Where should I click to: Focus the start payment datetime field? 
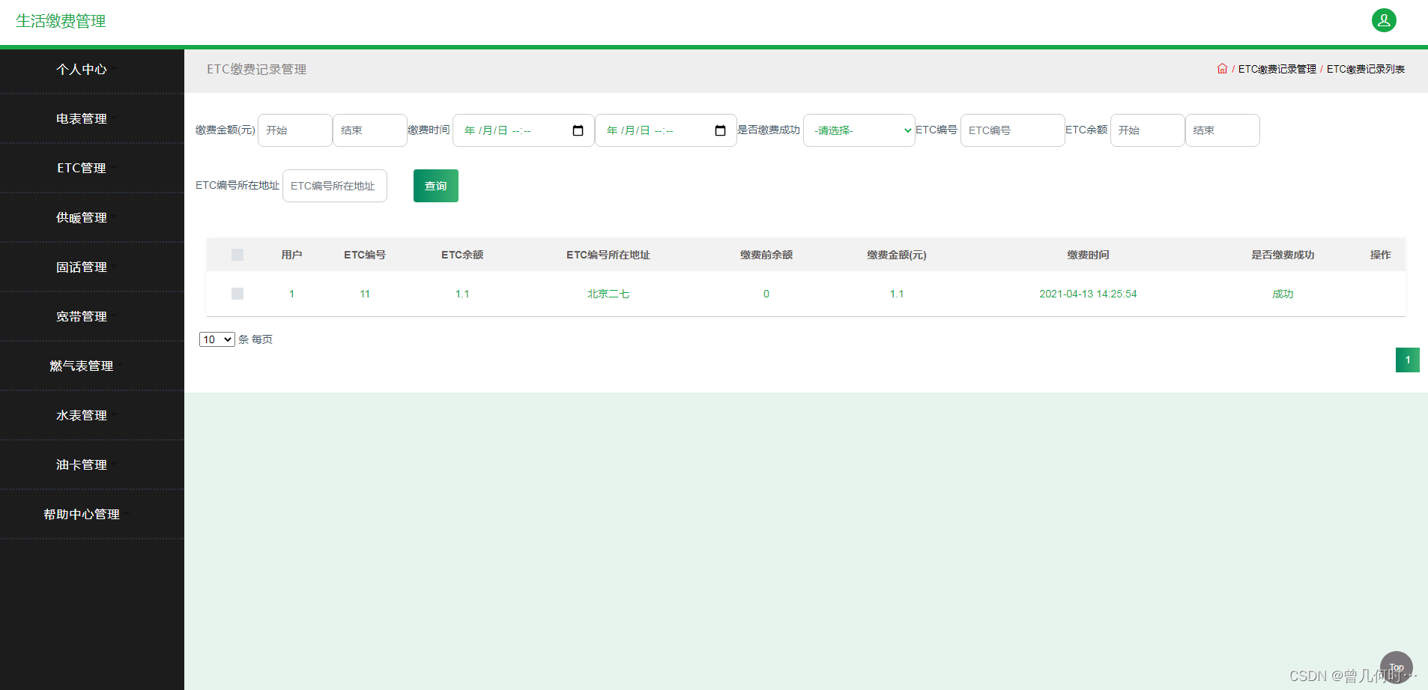click(x=524, y=130)
